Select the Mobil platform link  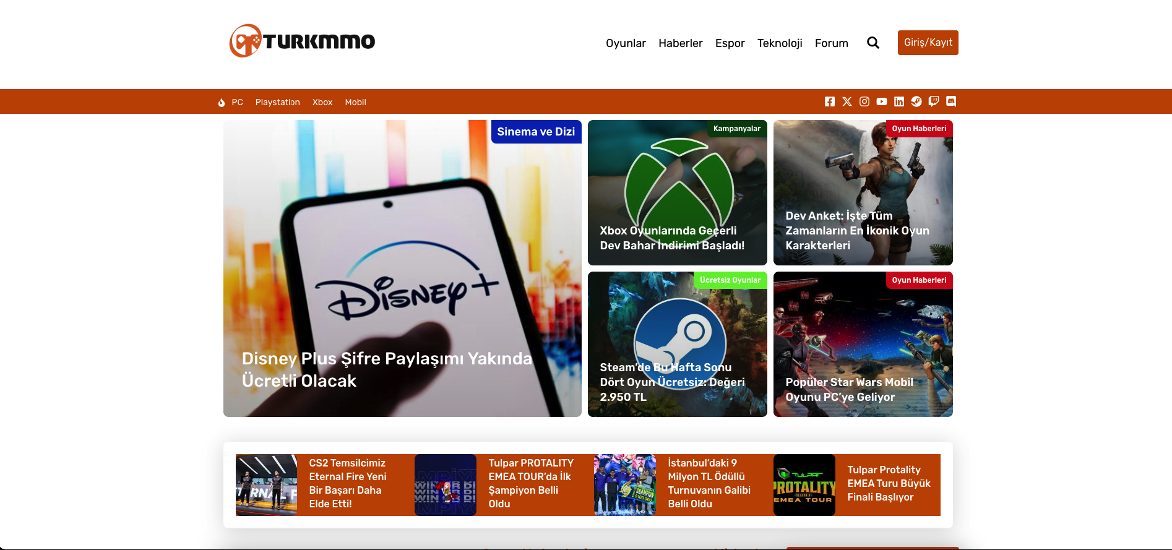click(355, 103)
